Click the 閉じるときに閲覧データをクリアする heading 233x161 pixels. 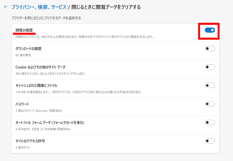click(x=106, y=7)
